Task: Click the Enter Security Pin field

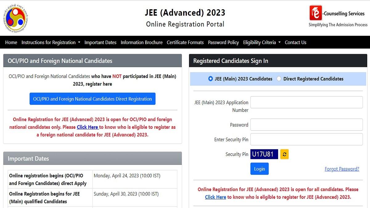Action: 306,139
